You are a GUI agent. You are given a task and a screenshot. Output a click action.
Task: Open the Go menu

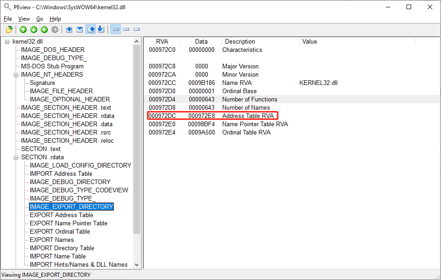[x=40, y=19]
